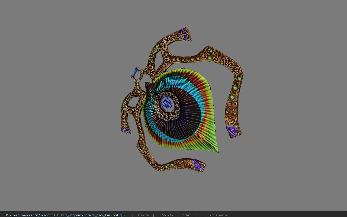Click the "1 mesh" status entry
Viewport: 347px width, 217px height.
coord(143,215)
